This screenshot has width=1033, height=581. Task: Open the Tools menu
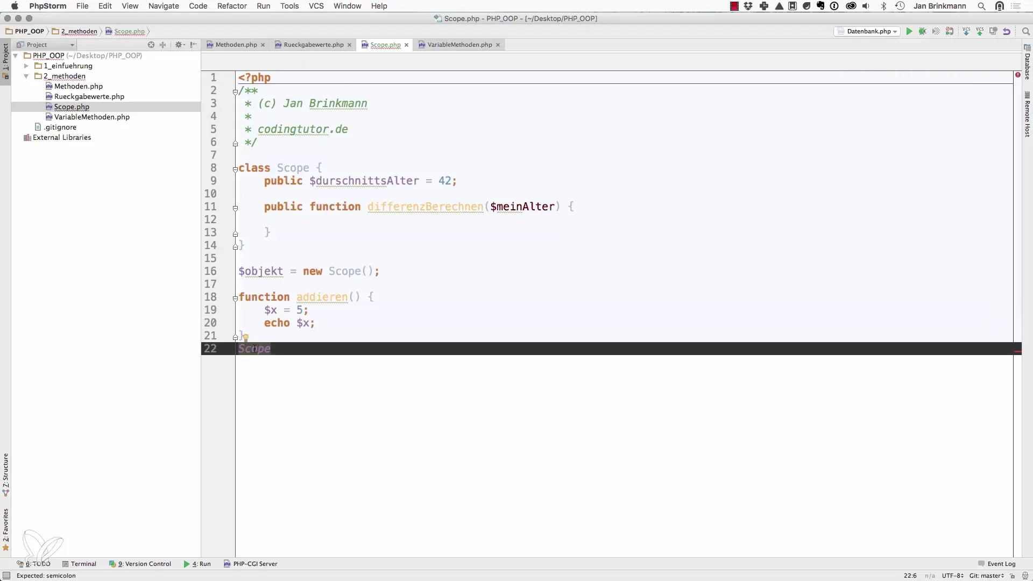(x=289, y=6)
